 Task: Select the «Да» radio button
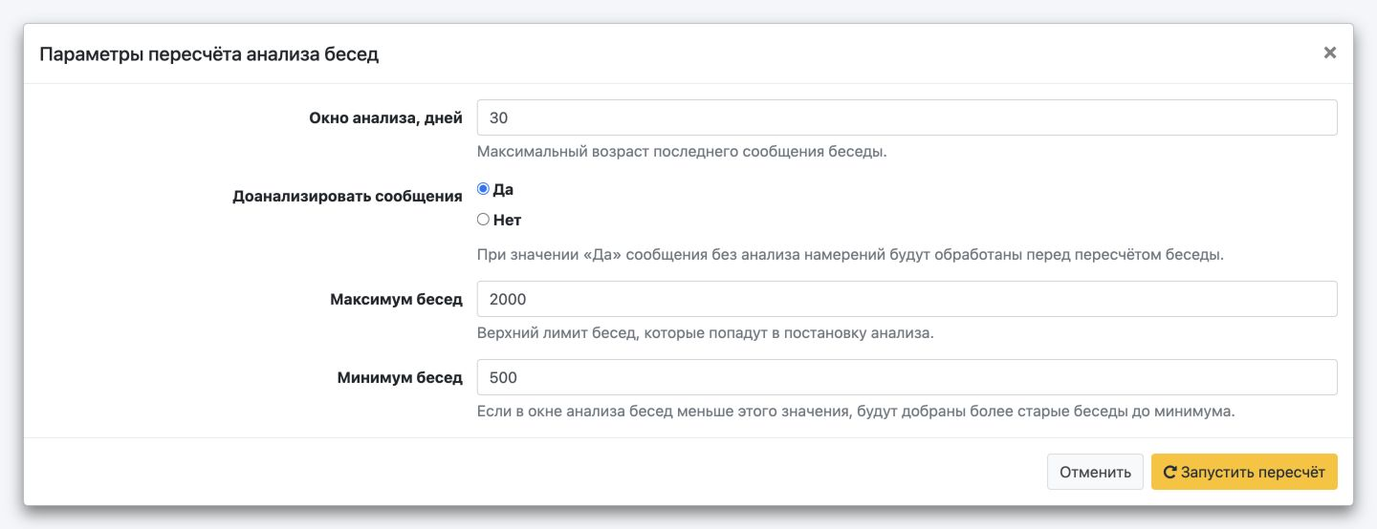coord(483,189)
